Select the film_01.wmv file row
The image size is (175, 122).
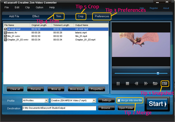click(x=56, y=36)
